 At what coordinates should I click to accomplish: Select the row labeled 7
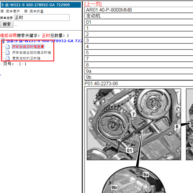[x=139, y=59]
